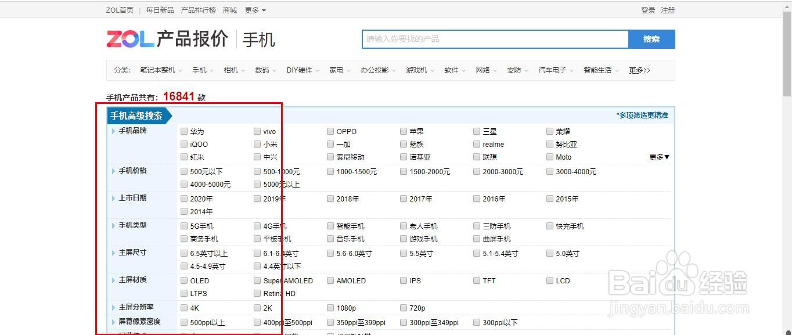Expand the 更多▼ brand list
The width and height of the screenshot is (792, 335).
pos(658,157)
